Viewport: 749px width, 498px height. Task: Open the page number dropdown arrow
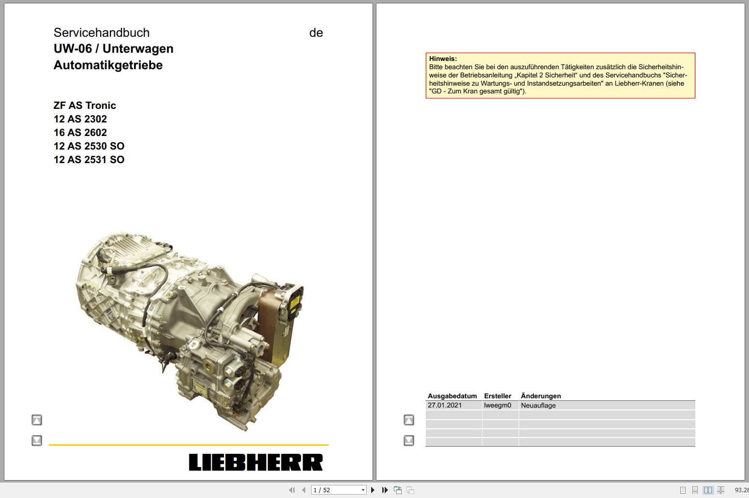coord(363,490)
